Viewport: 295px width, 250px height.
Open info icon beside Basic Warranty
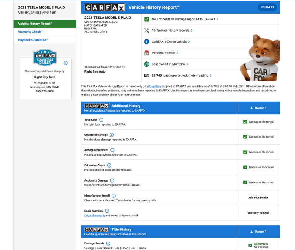click(107, 211)
